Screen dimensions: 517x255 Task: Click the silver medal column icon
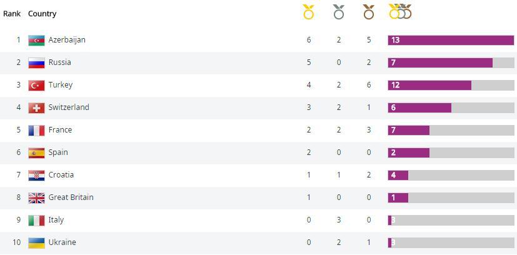coord(339,12)
